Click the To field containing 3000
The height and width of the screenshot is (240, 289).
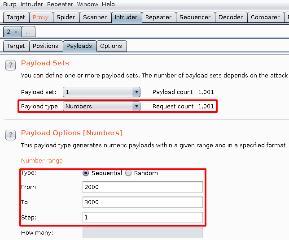[142, 202]
